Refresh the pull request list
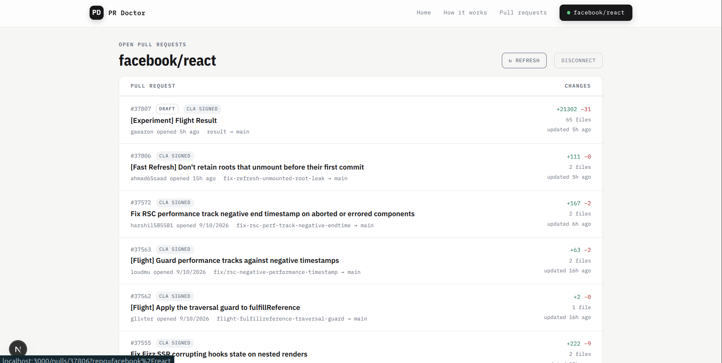 click(x=524, y=60)
